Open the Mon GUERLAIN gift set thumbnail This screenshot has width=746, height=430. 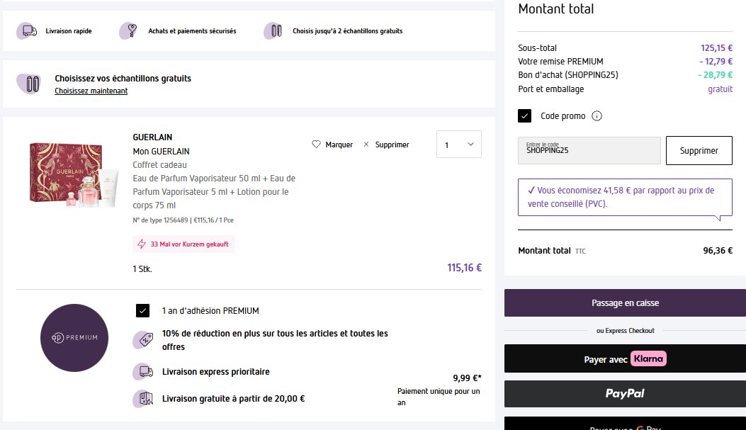[x=74, y=174]
